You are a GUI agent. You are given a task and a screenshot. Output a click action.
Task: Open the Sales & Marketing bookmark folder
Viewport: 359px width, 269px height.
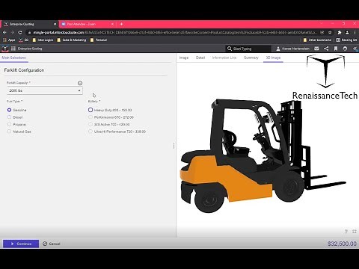[x=71, y=40]
